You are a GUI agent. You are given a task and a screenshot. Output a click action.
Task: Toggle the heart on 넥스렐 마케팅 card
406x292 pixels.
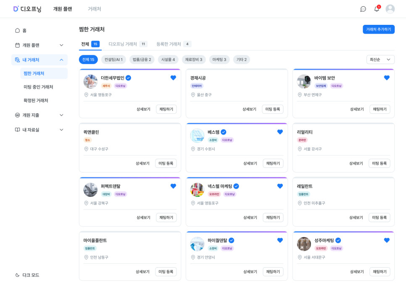point(280,186)
